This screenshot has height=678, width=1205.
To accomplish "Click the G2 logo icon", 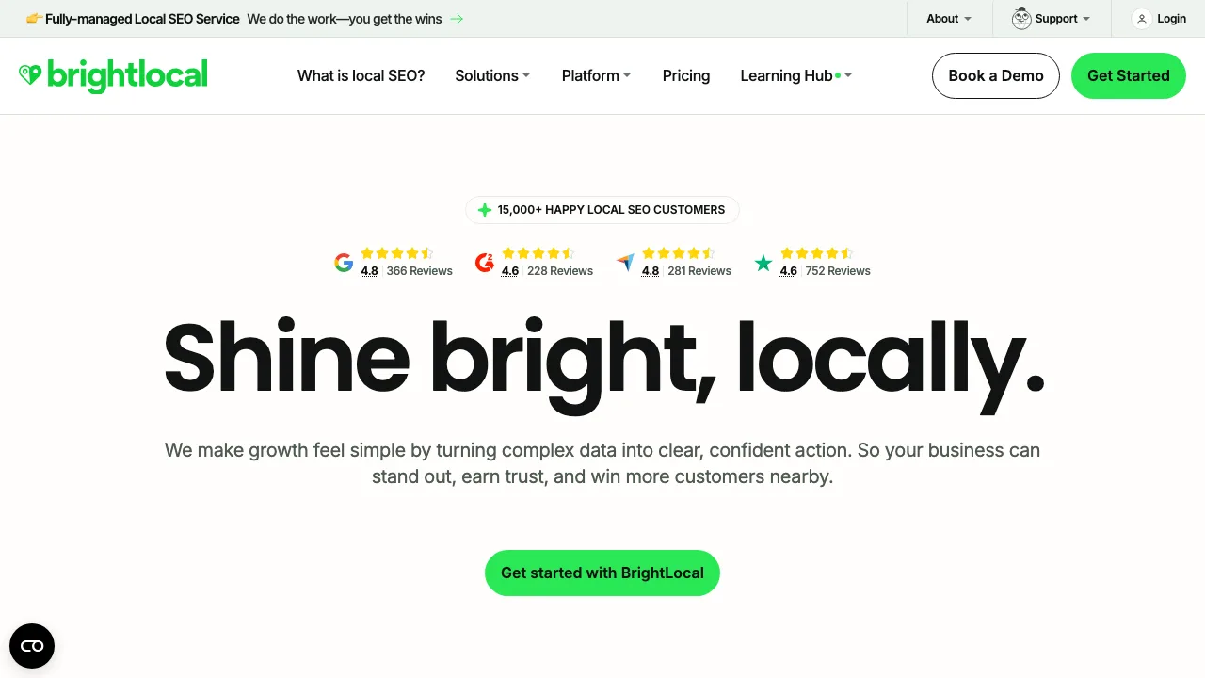I will tap(485, 263).
